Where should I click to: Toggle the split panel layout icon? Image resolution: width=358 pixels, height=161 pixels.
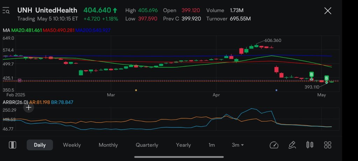(12, 145)
